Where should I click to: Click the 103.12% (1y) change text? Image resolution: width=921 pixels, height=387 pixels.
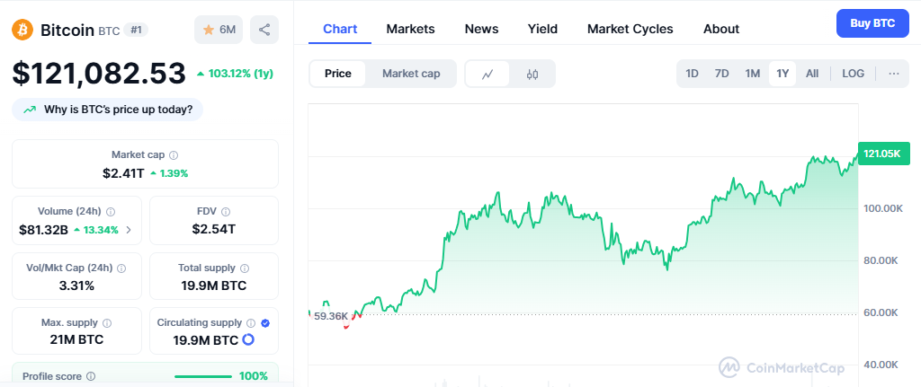[241, 74]
